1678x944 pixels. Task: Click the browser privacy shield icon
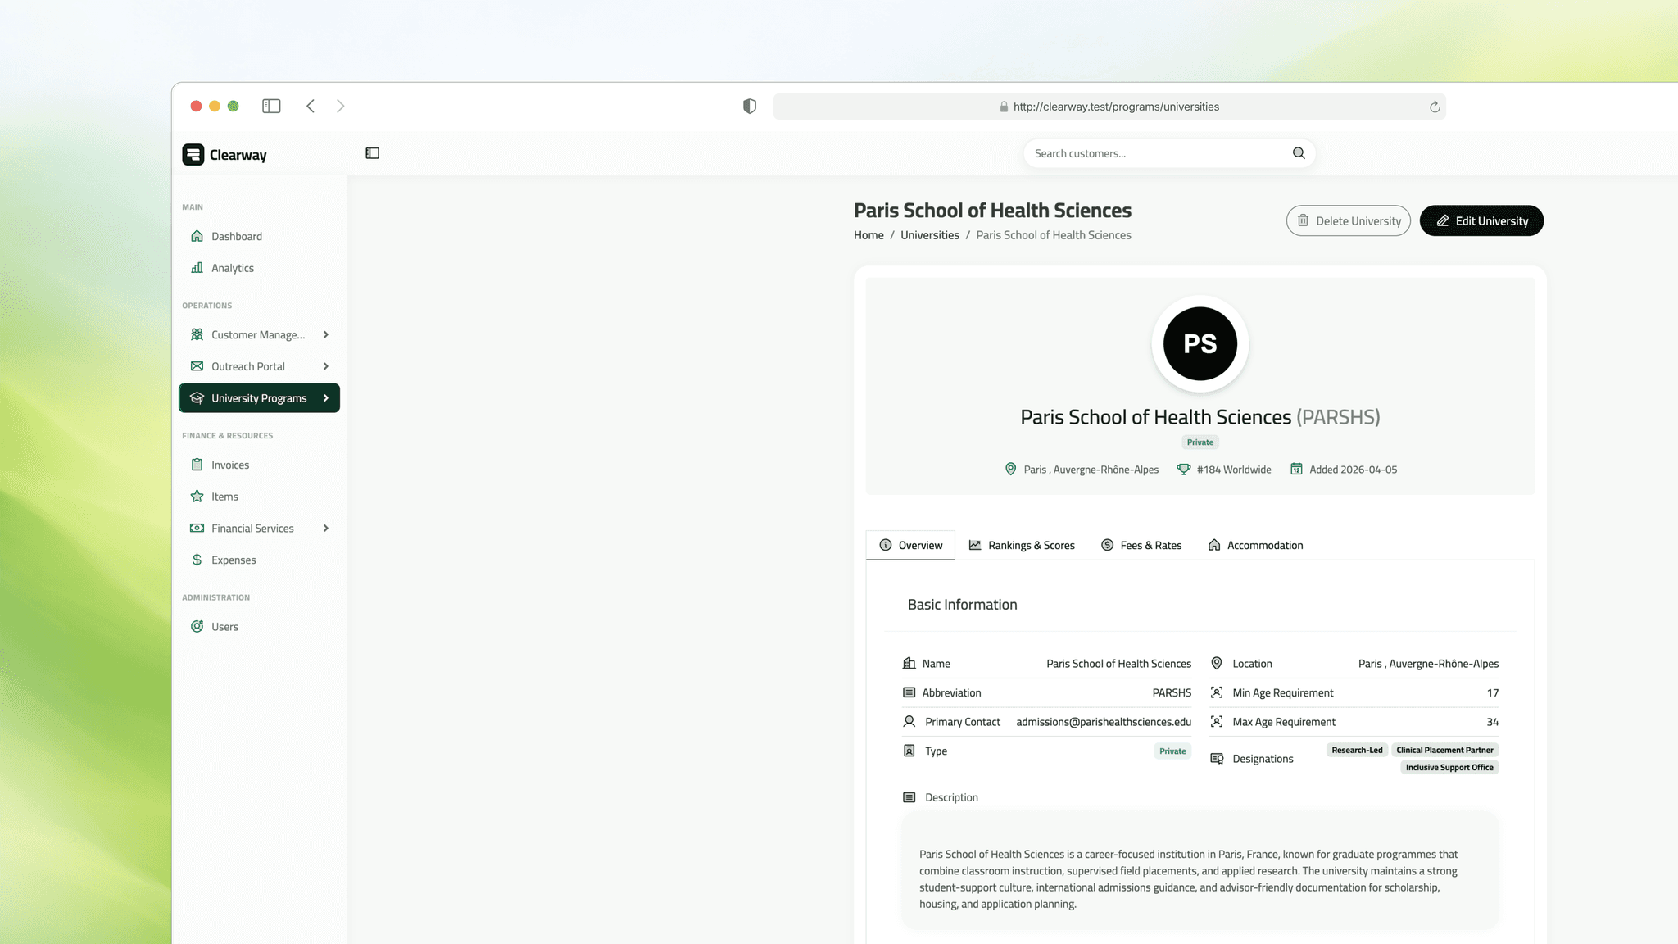click(x=749, y=106)
